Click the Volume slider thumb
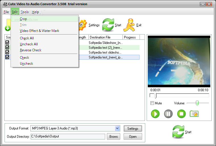This screenshot has height=146, width=216. pos(197,103)
